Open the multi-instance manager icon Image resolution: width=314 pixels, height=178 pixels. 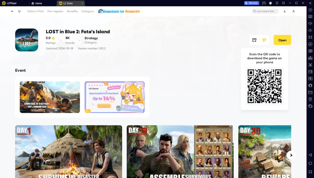tap(310, 51)
